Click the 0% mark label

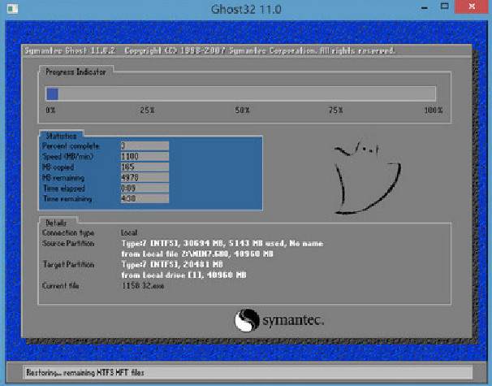[x=50, y=111]
